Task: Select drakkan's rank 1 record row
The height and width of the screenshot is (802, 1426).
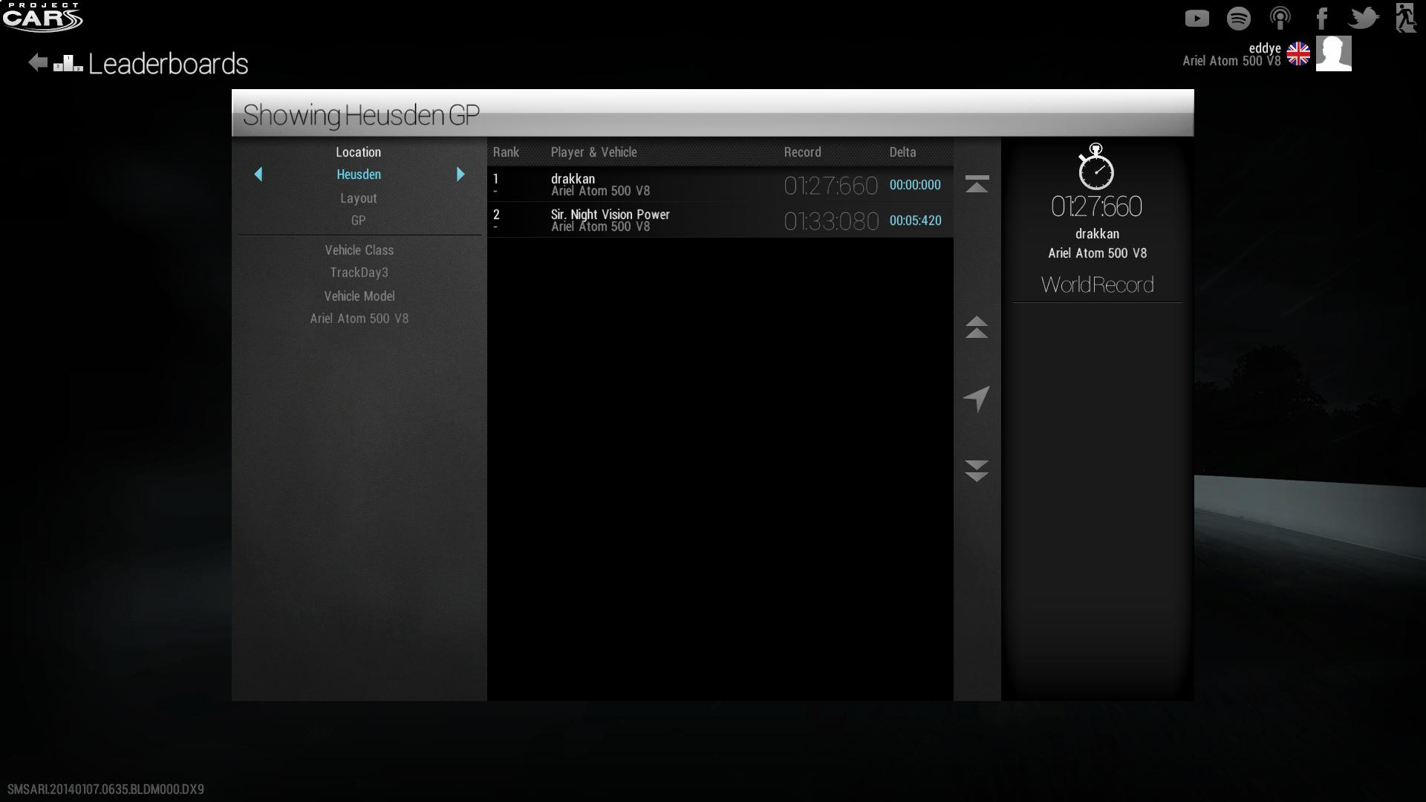Action: [719, 184]
